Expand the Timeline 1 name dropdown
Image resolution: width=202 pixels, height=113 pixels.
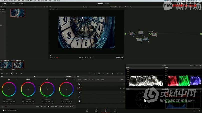[x=87, y=7]
